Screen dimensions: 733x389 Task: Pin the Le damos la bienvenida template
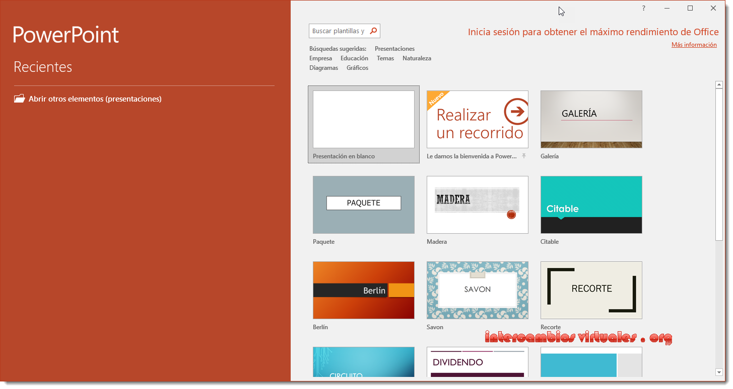click(524, 156)
